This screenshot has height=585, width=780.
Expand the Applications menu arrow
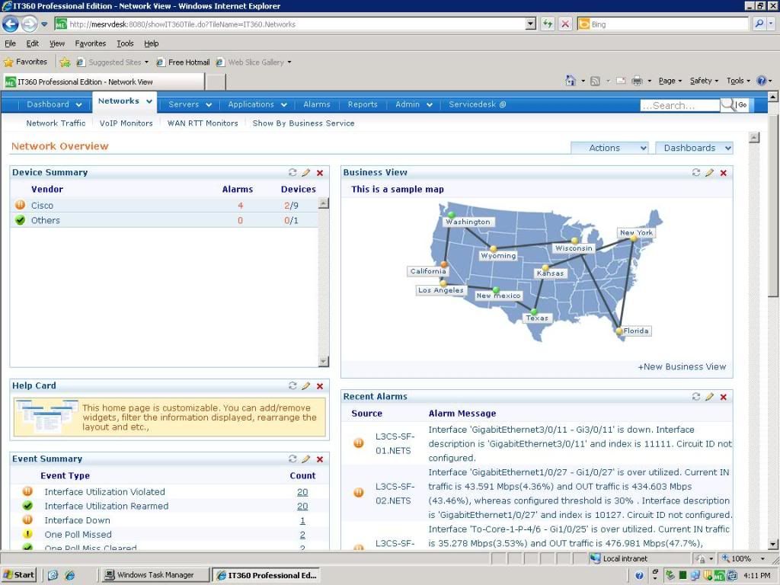(284, 105)
